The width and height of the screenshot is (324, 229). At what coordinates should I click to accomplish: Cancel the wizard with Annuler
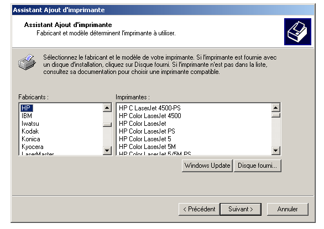[x=288, y=209]
